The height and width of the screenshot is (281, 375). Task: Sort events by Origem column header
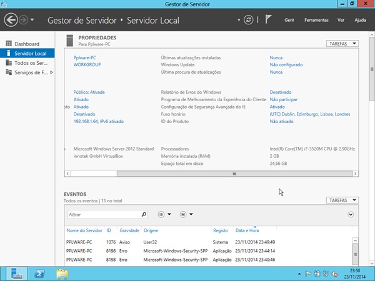tap(151, 230)
